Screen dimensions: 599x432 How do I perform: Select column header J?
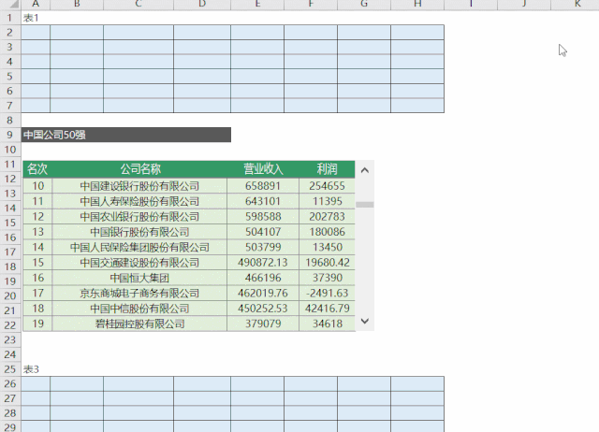point(524,4)
